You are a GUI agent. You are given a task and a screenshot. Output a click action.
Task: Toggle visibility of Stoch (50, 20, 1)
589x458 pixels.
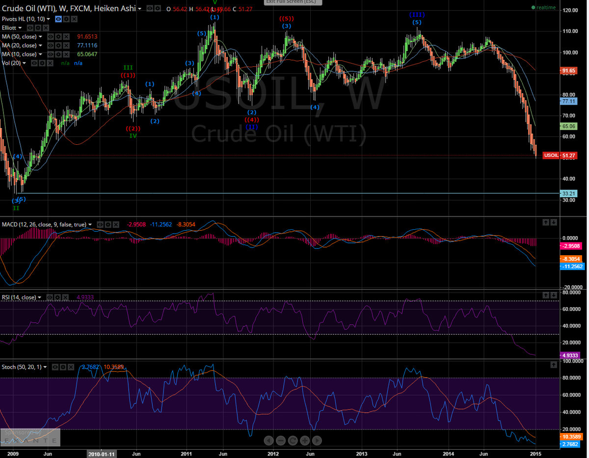click(x=55, y=367)
